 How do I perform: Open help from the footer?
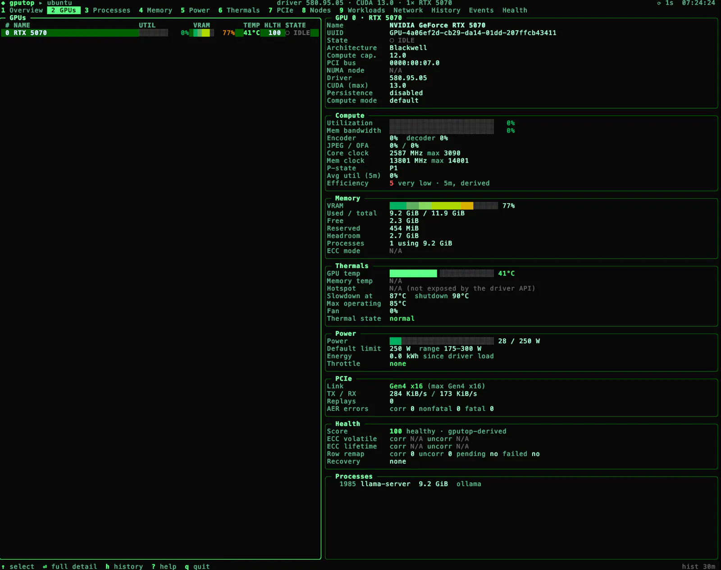[164, 566]
